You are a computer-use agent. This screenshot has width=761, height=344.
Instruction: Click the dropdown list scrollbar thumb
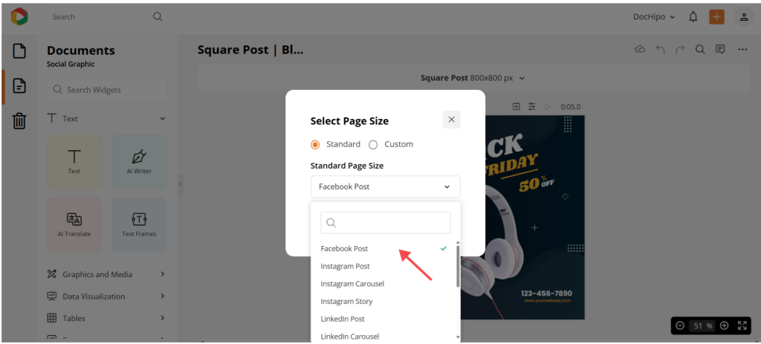(458, 266)
